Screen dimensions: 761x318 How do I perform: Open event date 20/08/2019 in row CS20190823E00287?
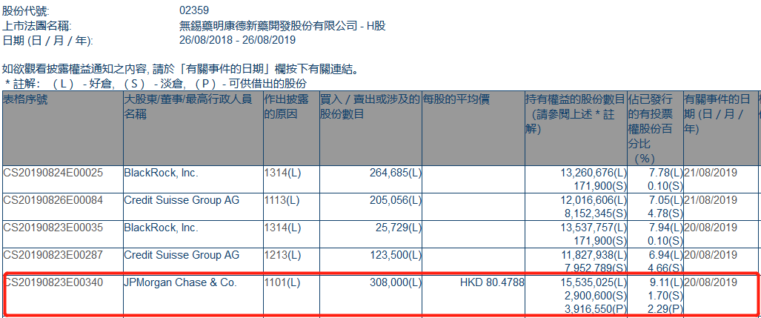point(711,255)
